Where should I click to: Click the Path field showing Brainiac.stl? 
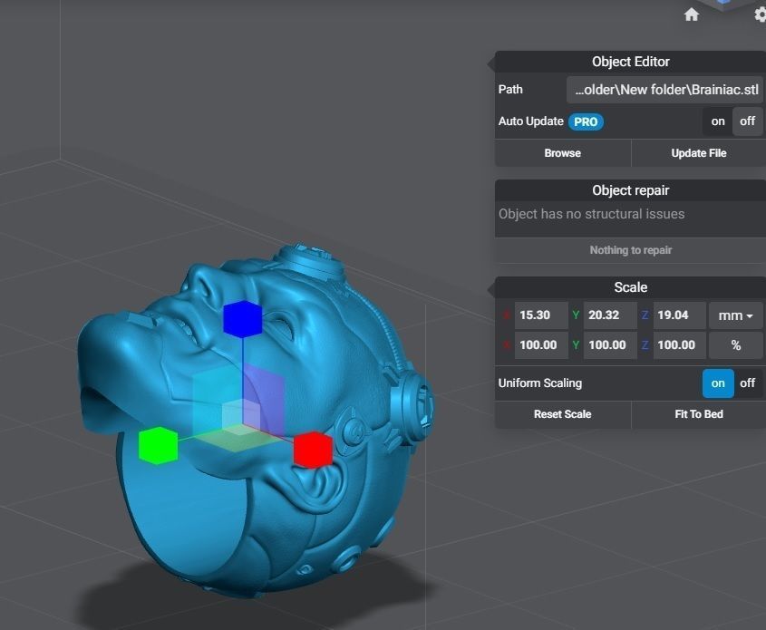664,90
